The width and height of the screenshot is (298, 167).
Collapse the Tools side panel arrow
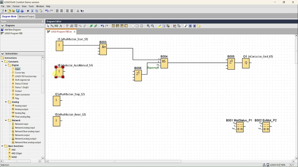[43, 22]
